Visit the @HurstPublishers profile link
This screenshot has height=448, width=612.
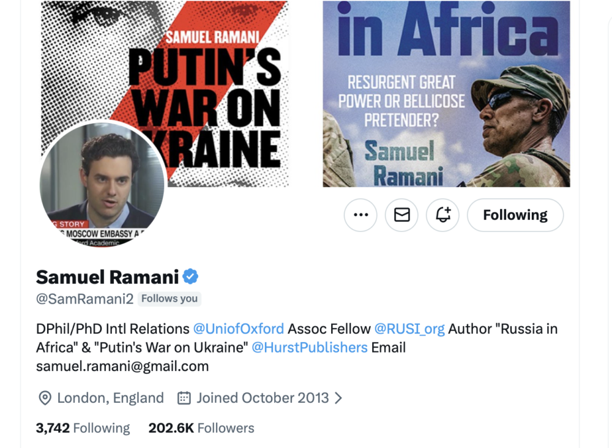click(x=310, y=348)
